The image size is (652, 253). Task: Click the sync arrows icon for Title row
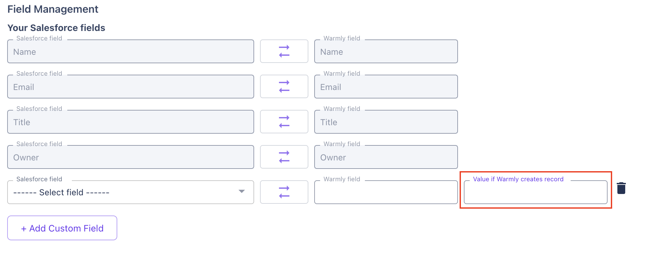coord(284,122)
